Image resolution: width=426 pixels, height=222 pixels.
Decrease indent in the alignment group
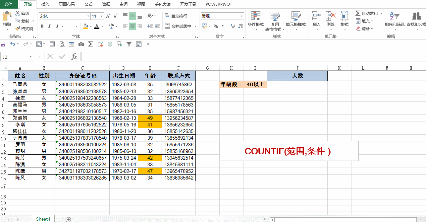pyautogui.click(x=150, y=26)
